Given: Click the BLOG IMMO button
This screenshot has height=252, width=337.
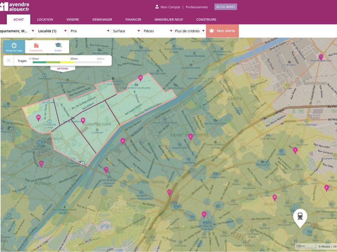Looking at the screenshot, I should (226, 7).
